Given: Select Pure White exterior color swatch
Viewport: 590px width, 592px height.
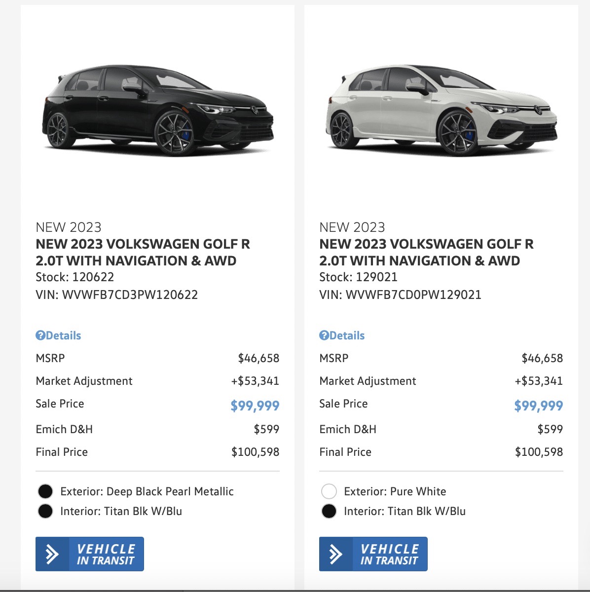Looking at the screenshot, I should coord(329,491).
